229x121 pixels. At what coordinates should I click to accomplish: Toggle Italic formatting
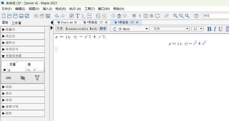click(215, 29)
